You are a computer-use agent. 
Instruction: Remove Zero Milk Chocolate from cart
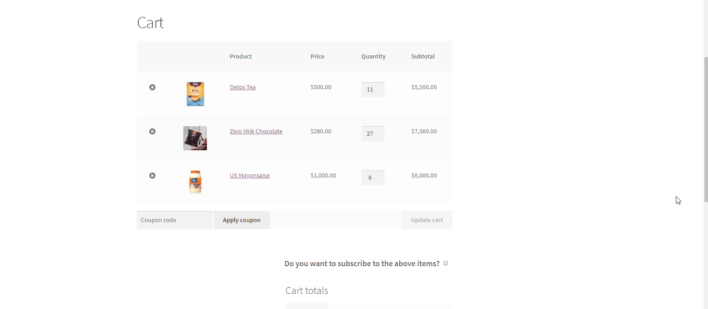pyautogui.click(x=152, y=132)
